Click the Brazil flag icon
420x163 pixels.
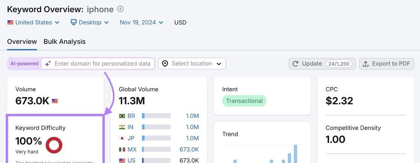(x=122, y=116)
